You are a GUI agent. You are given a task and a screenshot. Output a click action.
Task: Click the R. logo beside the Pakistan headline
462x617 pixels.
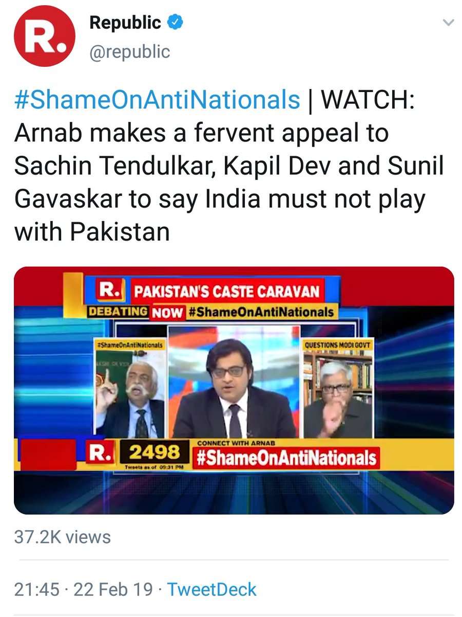tap(108, 292)
